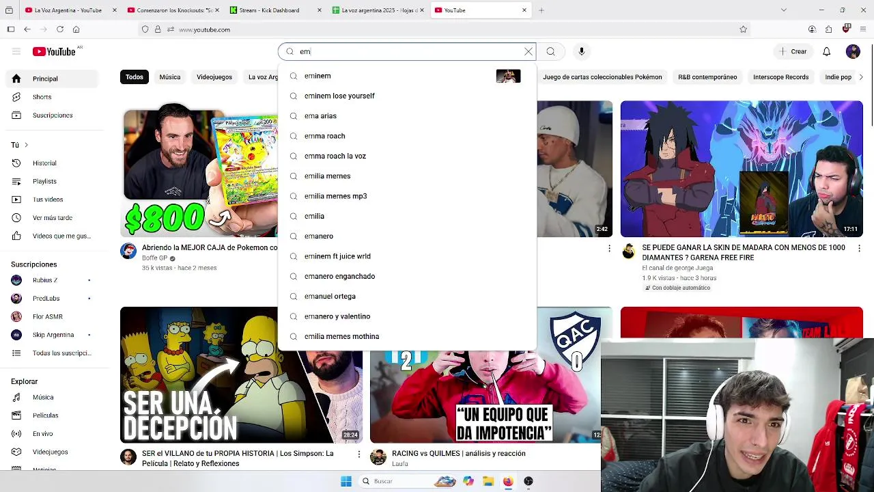Open options menu for Madara Free Fire video
The height and width of the screenshot is (492, 874).
(859, 249)
